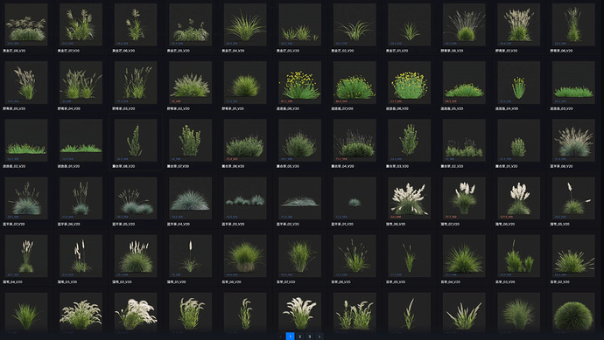Select the spherical dark green shrub thumbnail
The height and width of the screenshot is (340, 604).
click(x=573, y=312)
